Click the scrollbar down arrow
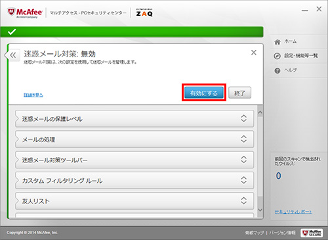The height and width of the screenshot is (240, 328). [x=260, y=210]
